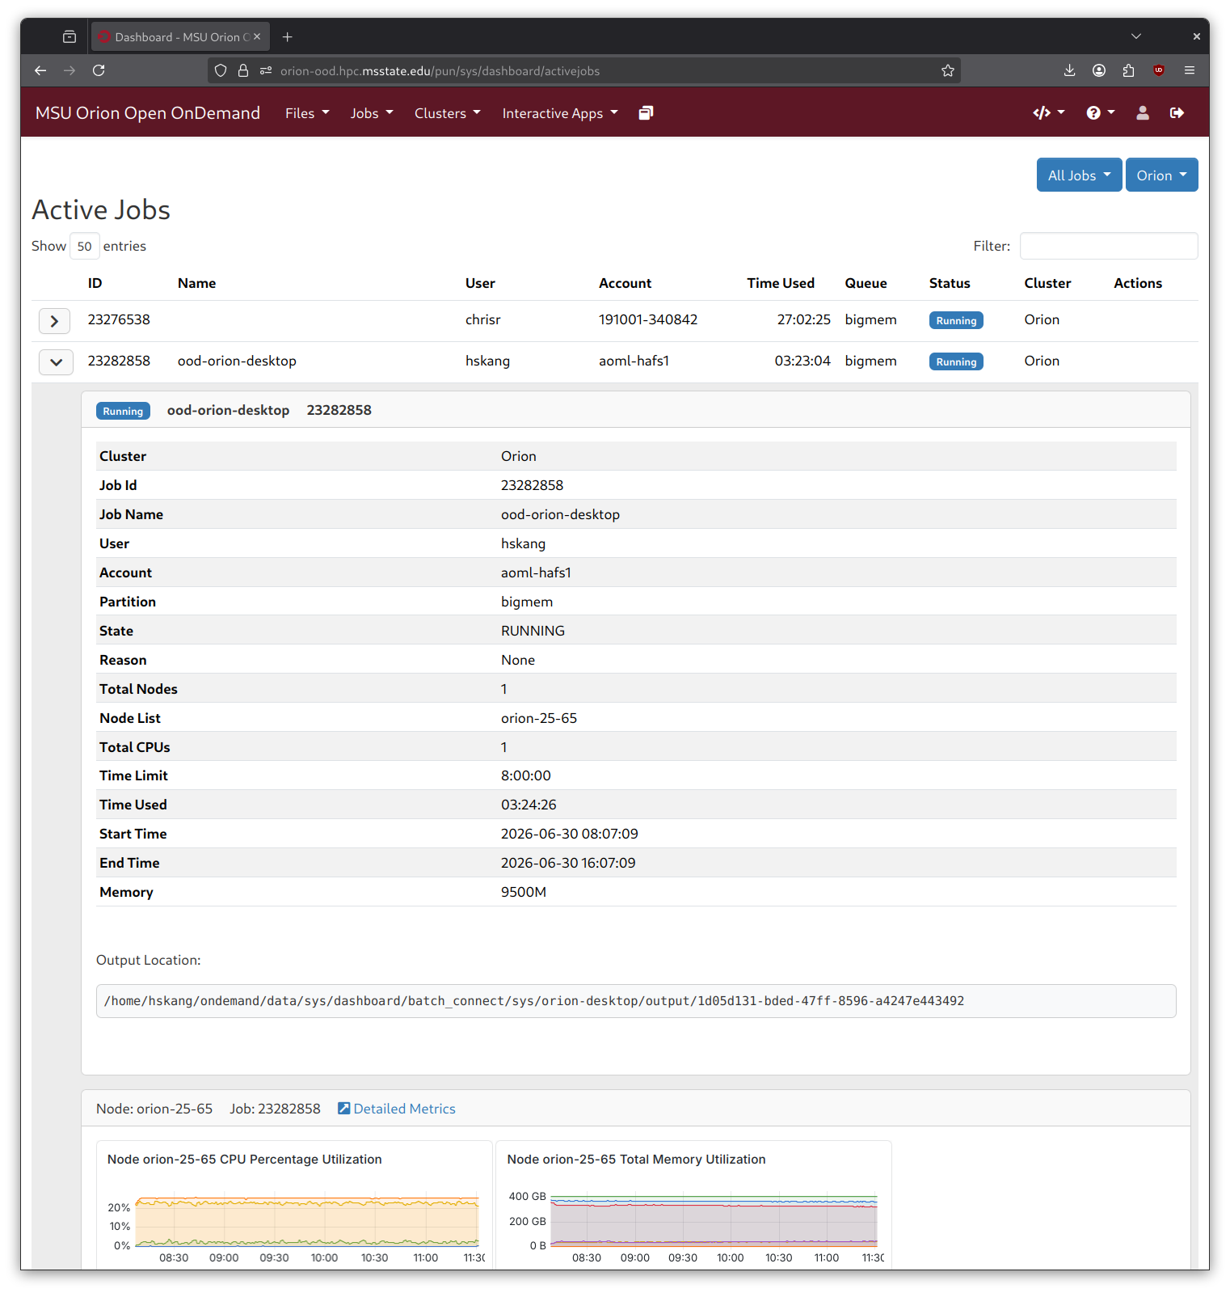Sort table by ID column
Screen dimensions: 1230x1293
[95, 283]
